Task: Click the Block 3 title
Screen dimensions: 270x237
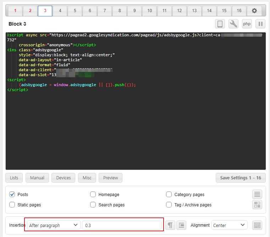Action: click(x=17, y=24)
